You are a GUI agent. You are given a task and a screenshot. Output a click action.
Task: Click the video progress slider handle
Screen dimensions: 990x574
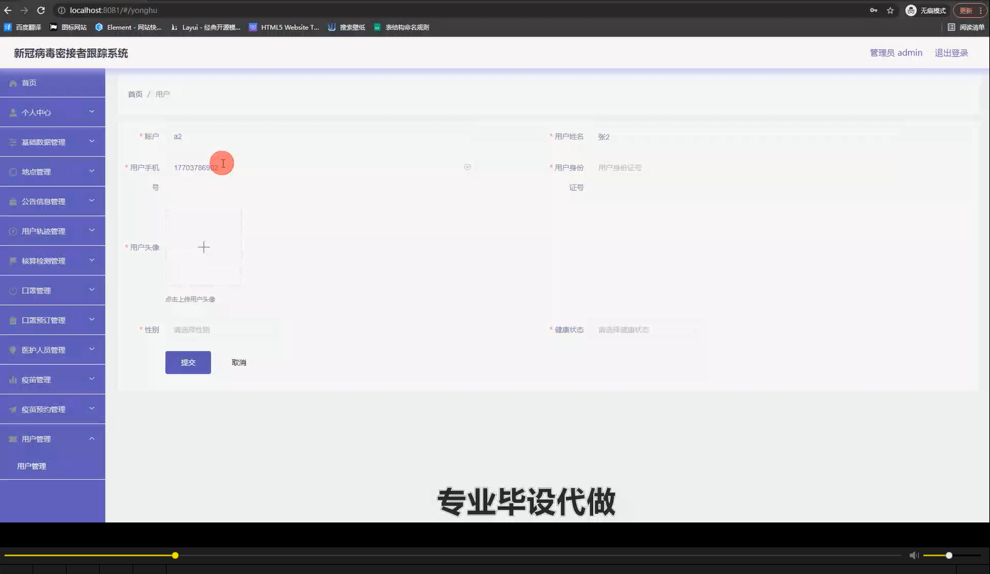(175, 555)
